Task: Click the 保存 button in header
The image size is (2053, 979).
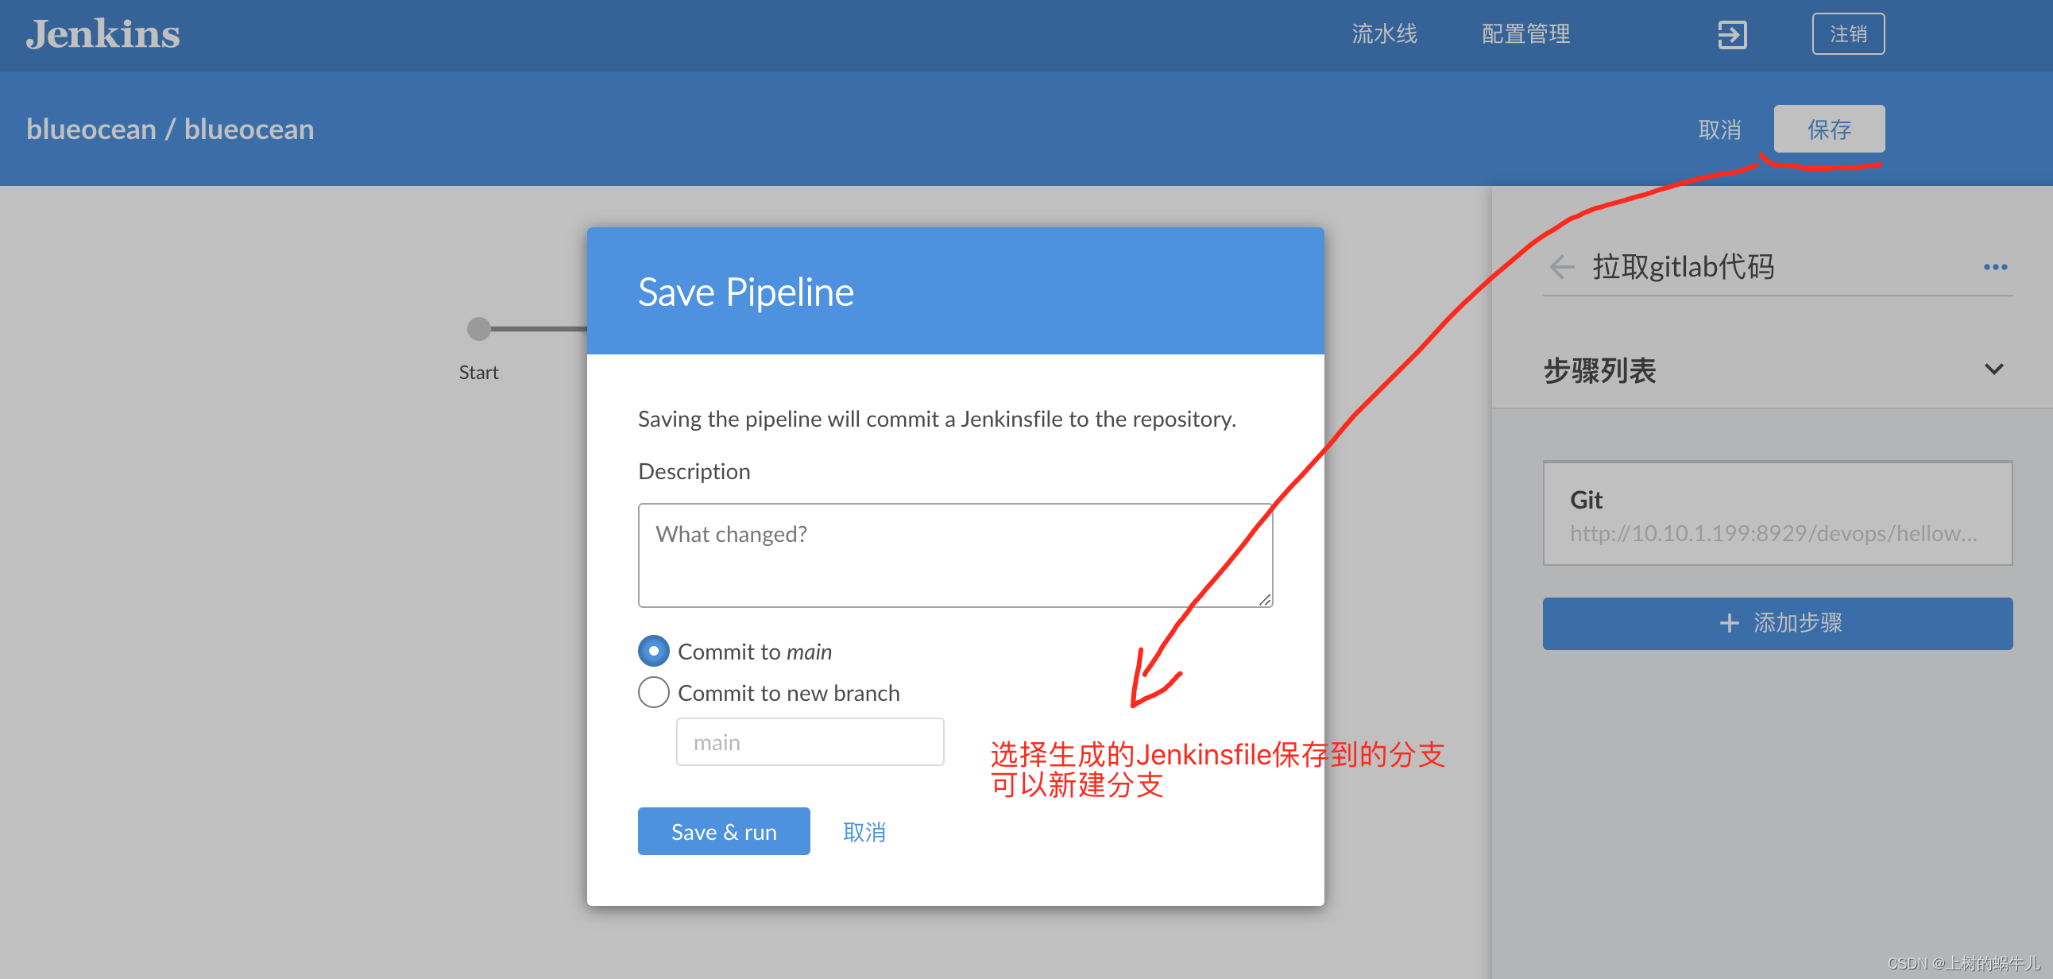Action: point(1827,130)
